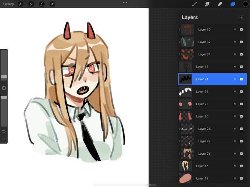Hide Layer 23 visibility checkbox

241,104
